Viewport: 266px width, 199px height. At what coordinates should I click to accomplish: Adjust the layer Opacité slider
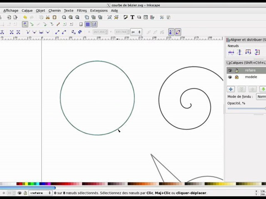[247, 108]
